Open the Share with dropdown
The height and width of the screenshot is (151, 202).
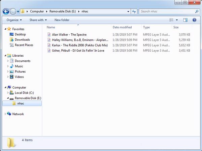38,20
